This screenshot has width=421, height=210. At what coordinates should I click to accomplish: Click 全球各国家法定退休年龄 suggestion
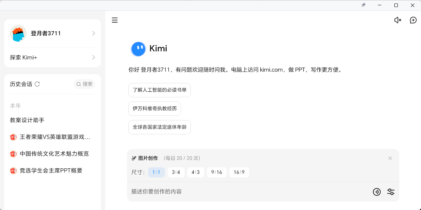(159, 127)
